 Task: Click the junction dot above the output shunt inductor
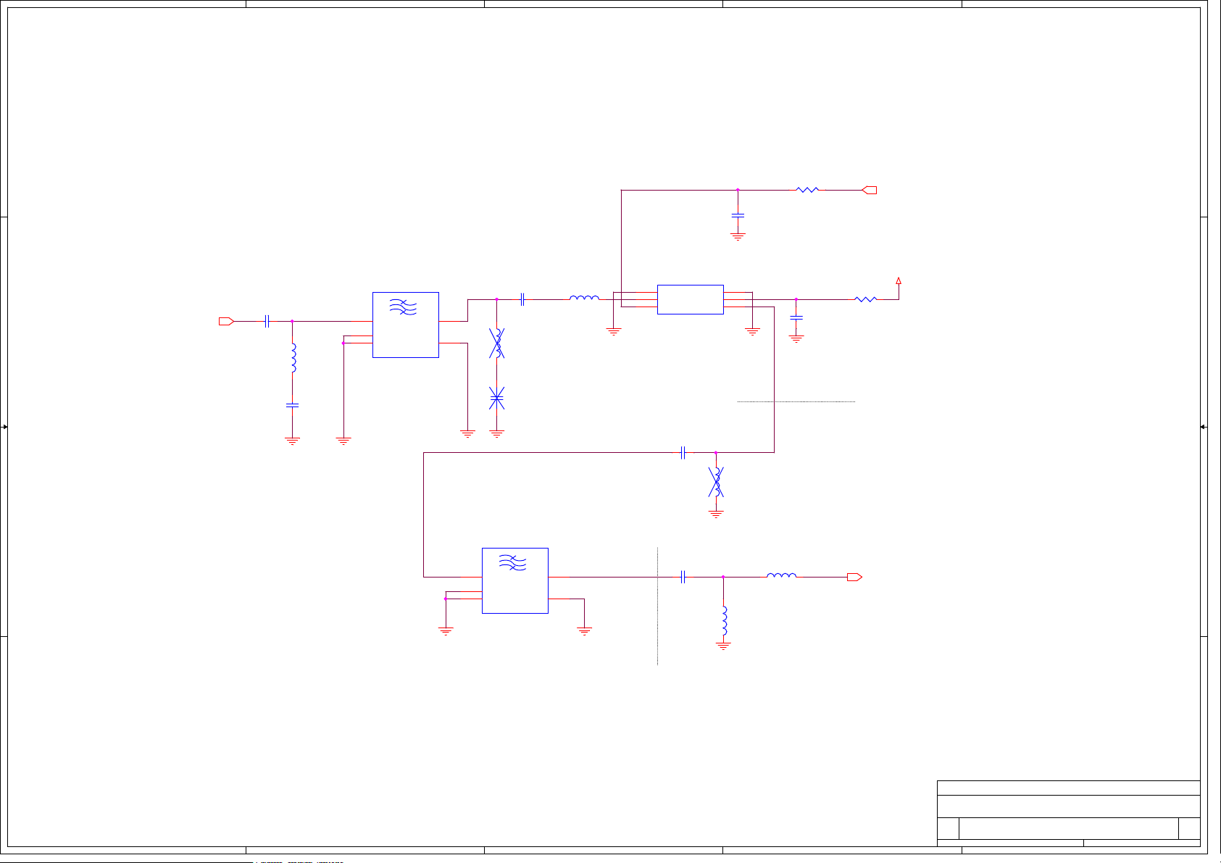tap(723, 577)
